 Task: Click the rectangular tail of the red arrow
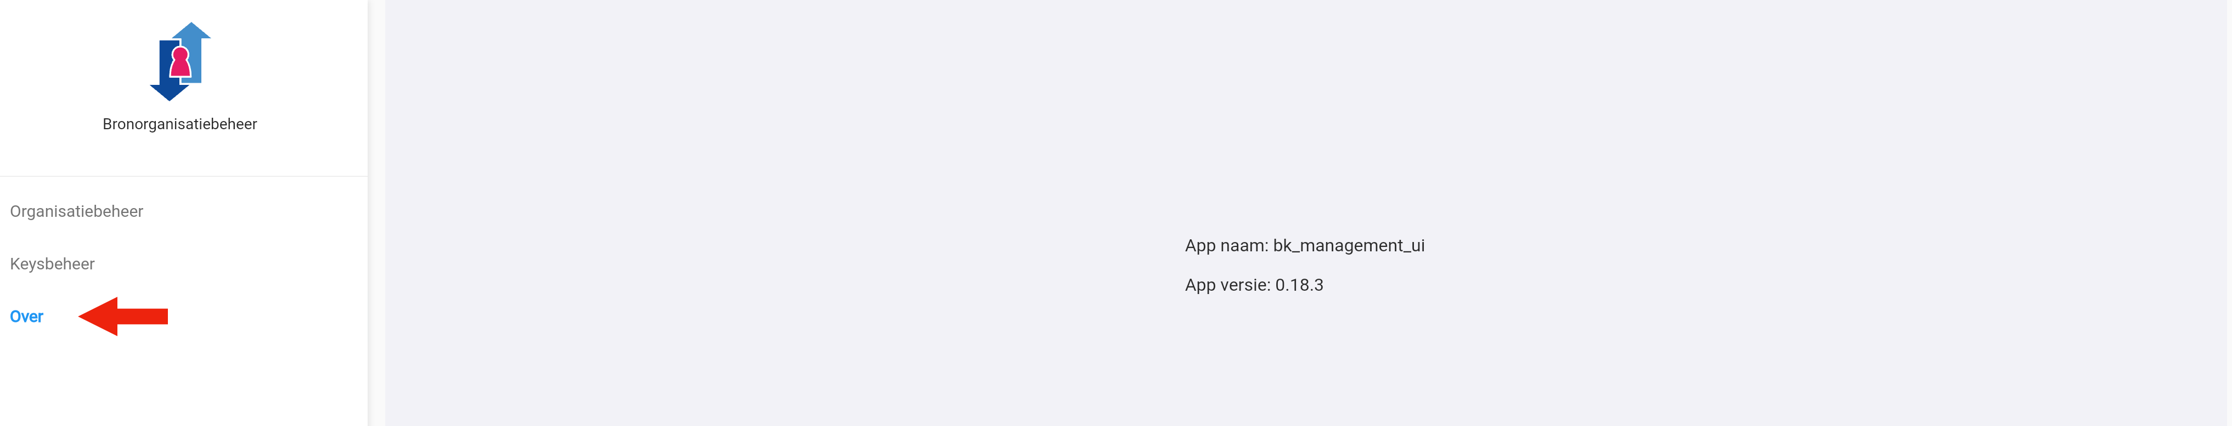[x=143, y=316]
